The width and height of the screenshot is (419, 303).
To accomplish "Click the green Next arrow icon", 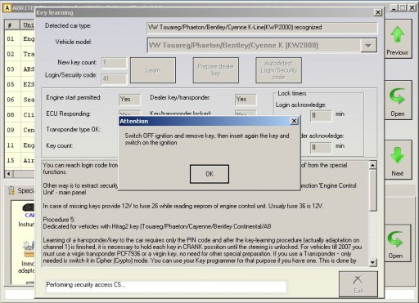I will coord(398,155).
